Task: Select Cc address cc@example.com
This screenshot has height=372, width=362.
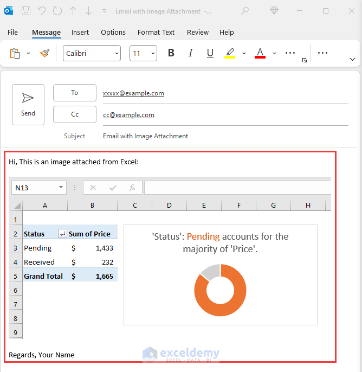Action: pyautogui.click(x=129, y=115)
